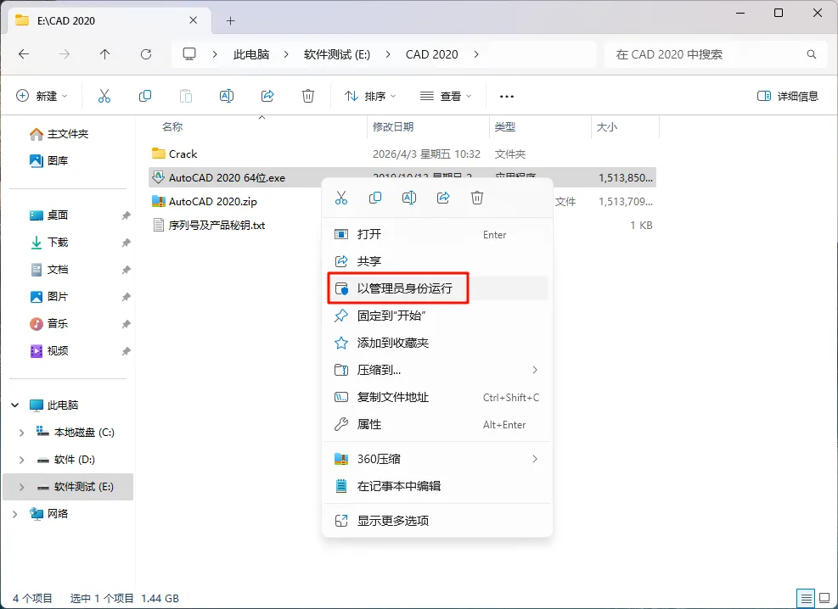The height and width of the screenshot is (609, 838).
Task: Choose 固定到"开始" in context menu
Action: [437, 316]
